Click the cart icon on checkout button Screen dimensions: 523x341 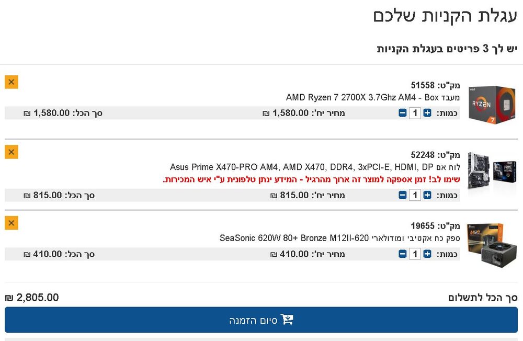287,320
